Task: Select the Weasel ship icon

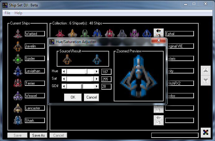Action: coord(18,96)
